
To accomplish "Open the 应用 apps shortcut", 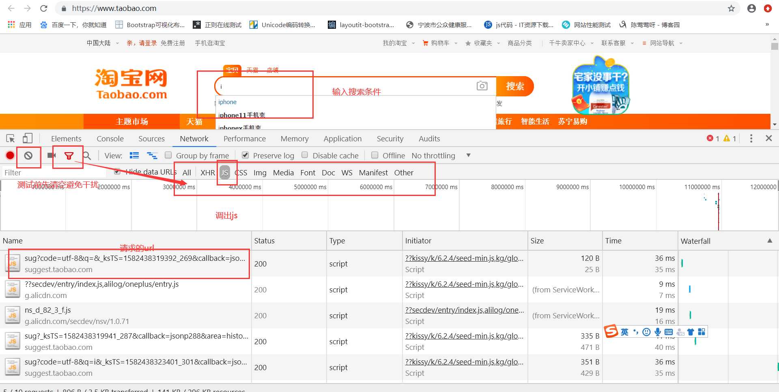I will pos(19,25).
